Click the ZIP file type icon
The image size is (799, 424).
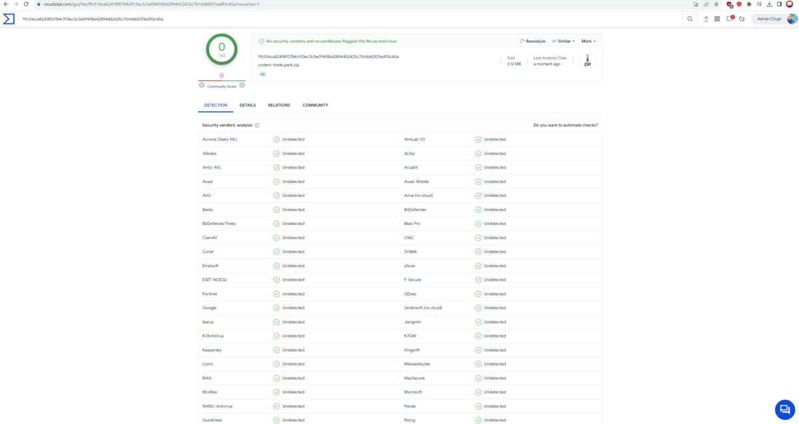point(587,61)
